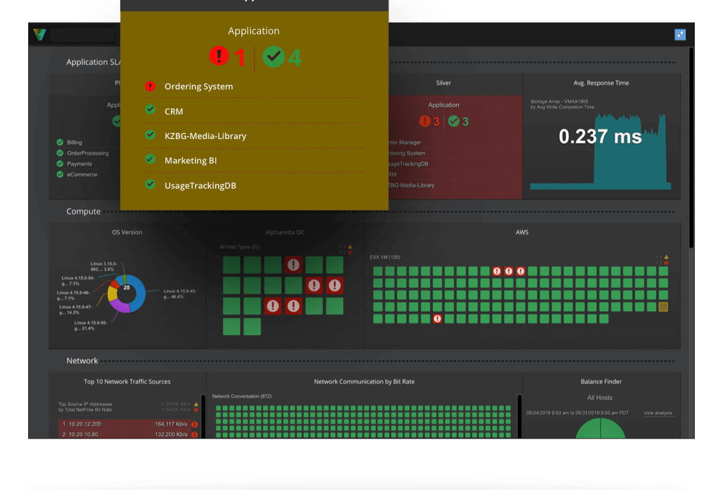This screenshot has width=723, height=490.
Task: Click the green Balance Finder pie chart
Action: [600, 429]
